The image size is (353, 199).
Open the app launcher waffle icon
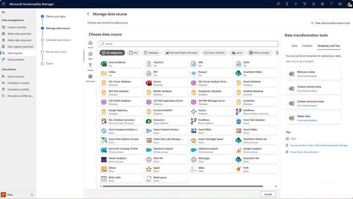(3, 4)
